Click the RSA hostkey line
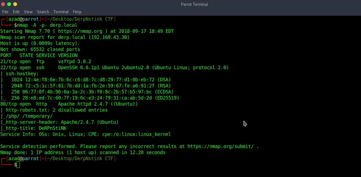This screenshot has height=177, width=361. (x=85, y=86)
